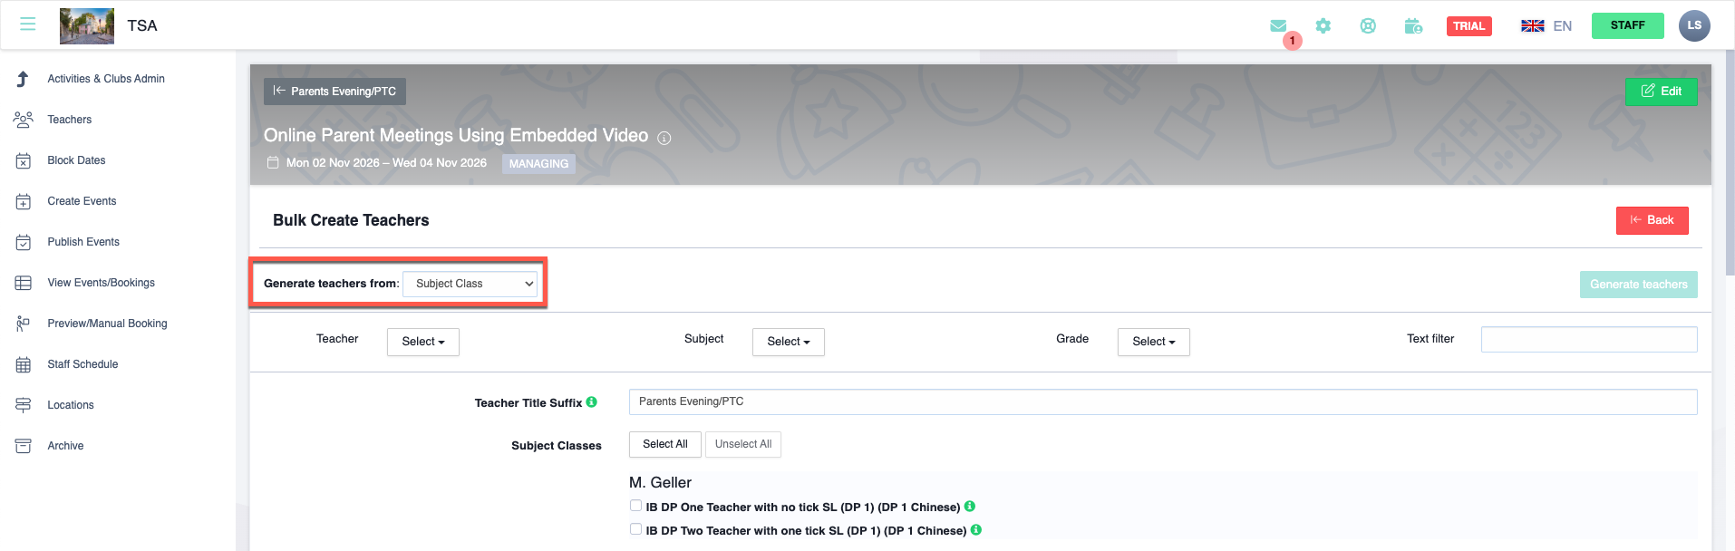Expand the Teacher Select dropdown
This screenshot has height=551, width=1735.
click(x=422, y=342)
